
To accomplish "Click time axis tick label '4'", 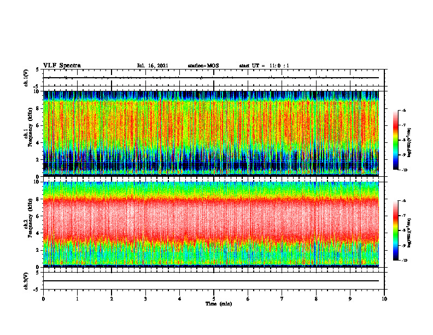I will tap(180, 299).
